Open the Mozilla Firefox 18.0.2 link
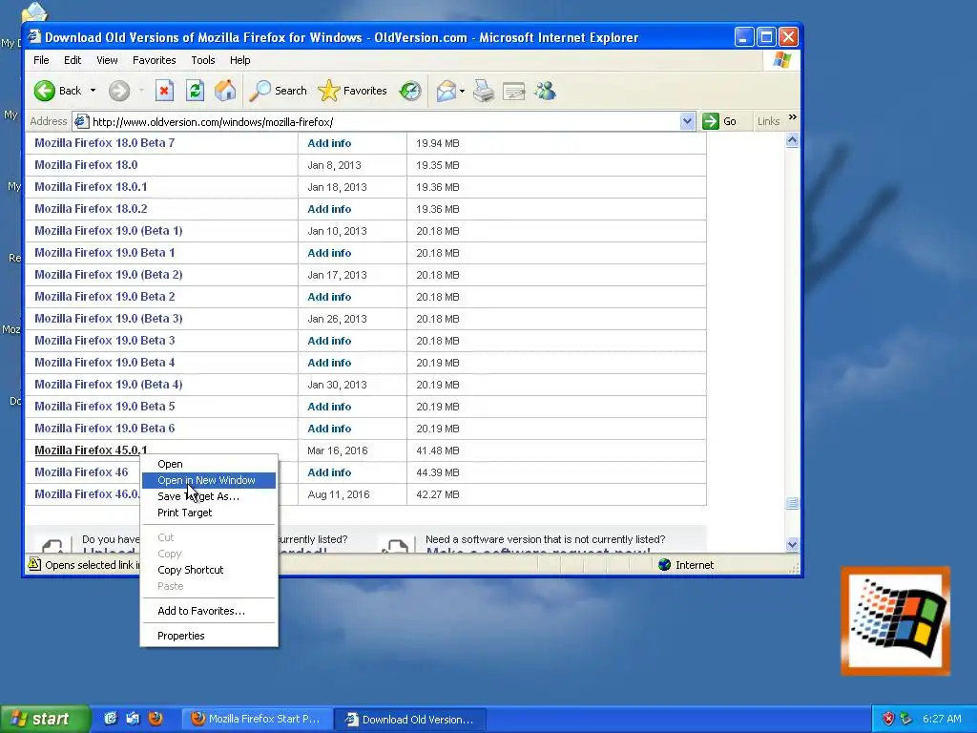Screen dimensions: 977x733 [x=91, y=208]
